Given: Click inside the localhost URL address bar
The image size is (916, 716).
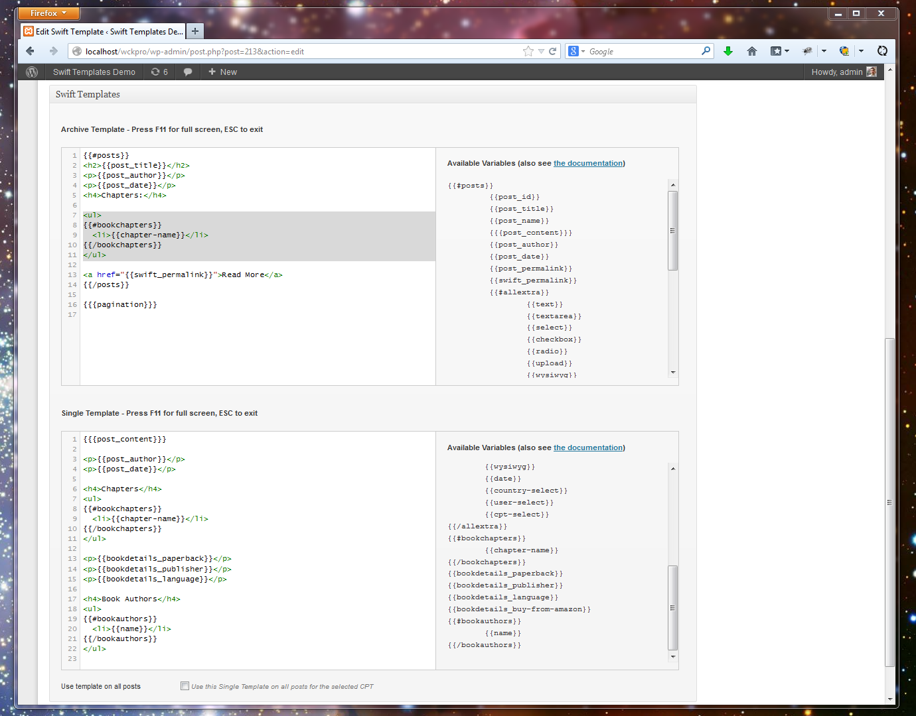Looking at the screenshot, I should pos(299,51).
